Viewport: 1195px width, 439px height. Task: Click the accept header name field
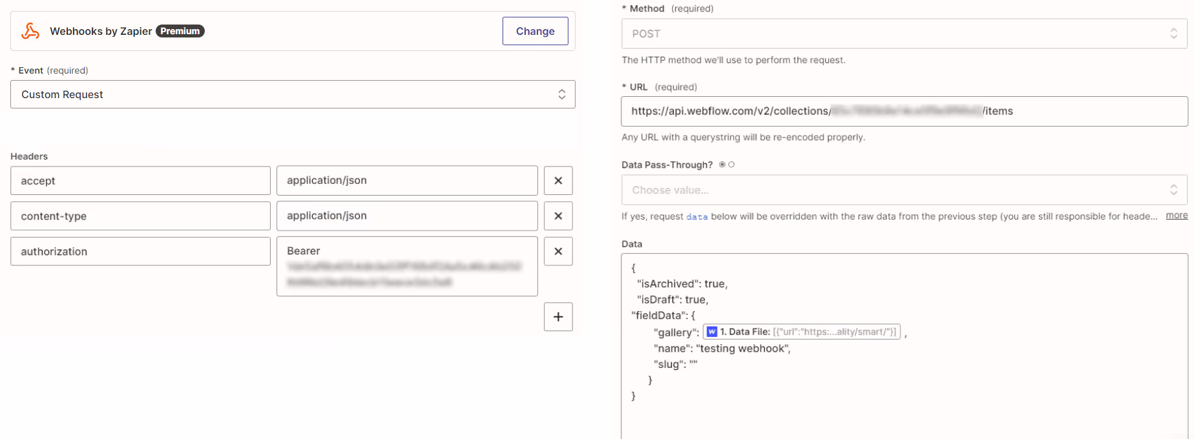(x=140, y=181)
